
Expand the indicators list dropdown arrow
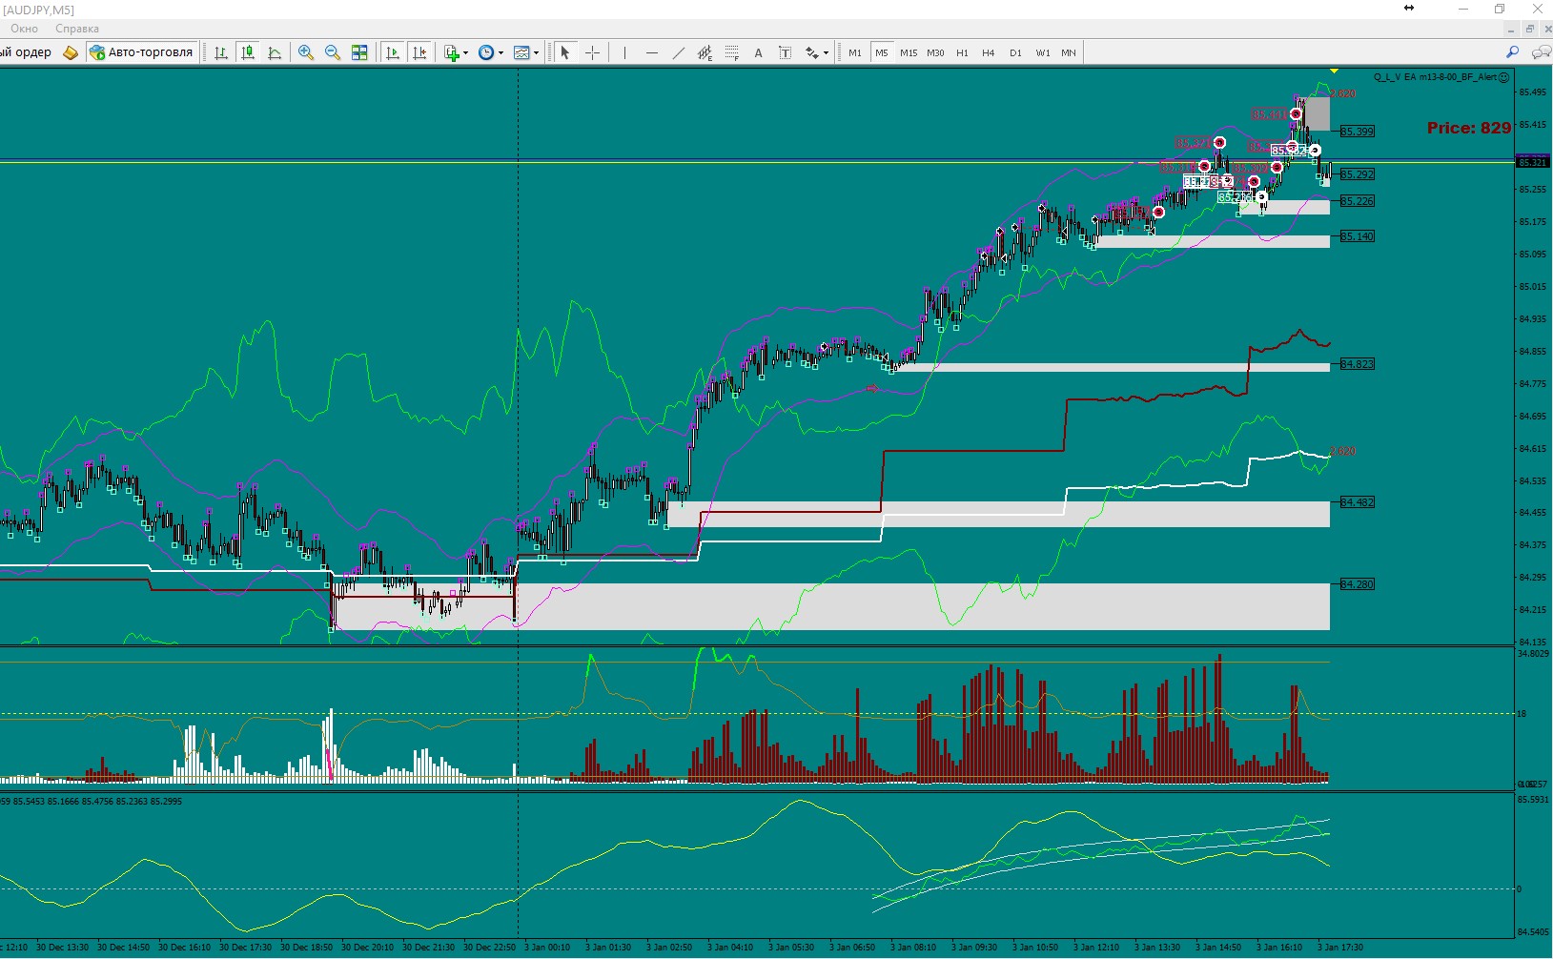coord(465,52)
